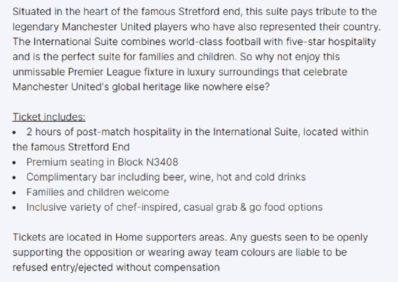Click the bullet before "Complimentary bar"
398x282 pixels.
[x=15, y=177]
